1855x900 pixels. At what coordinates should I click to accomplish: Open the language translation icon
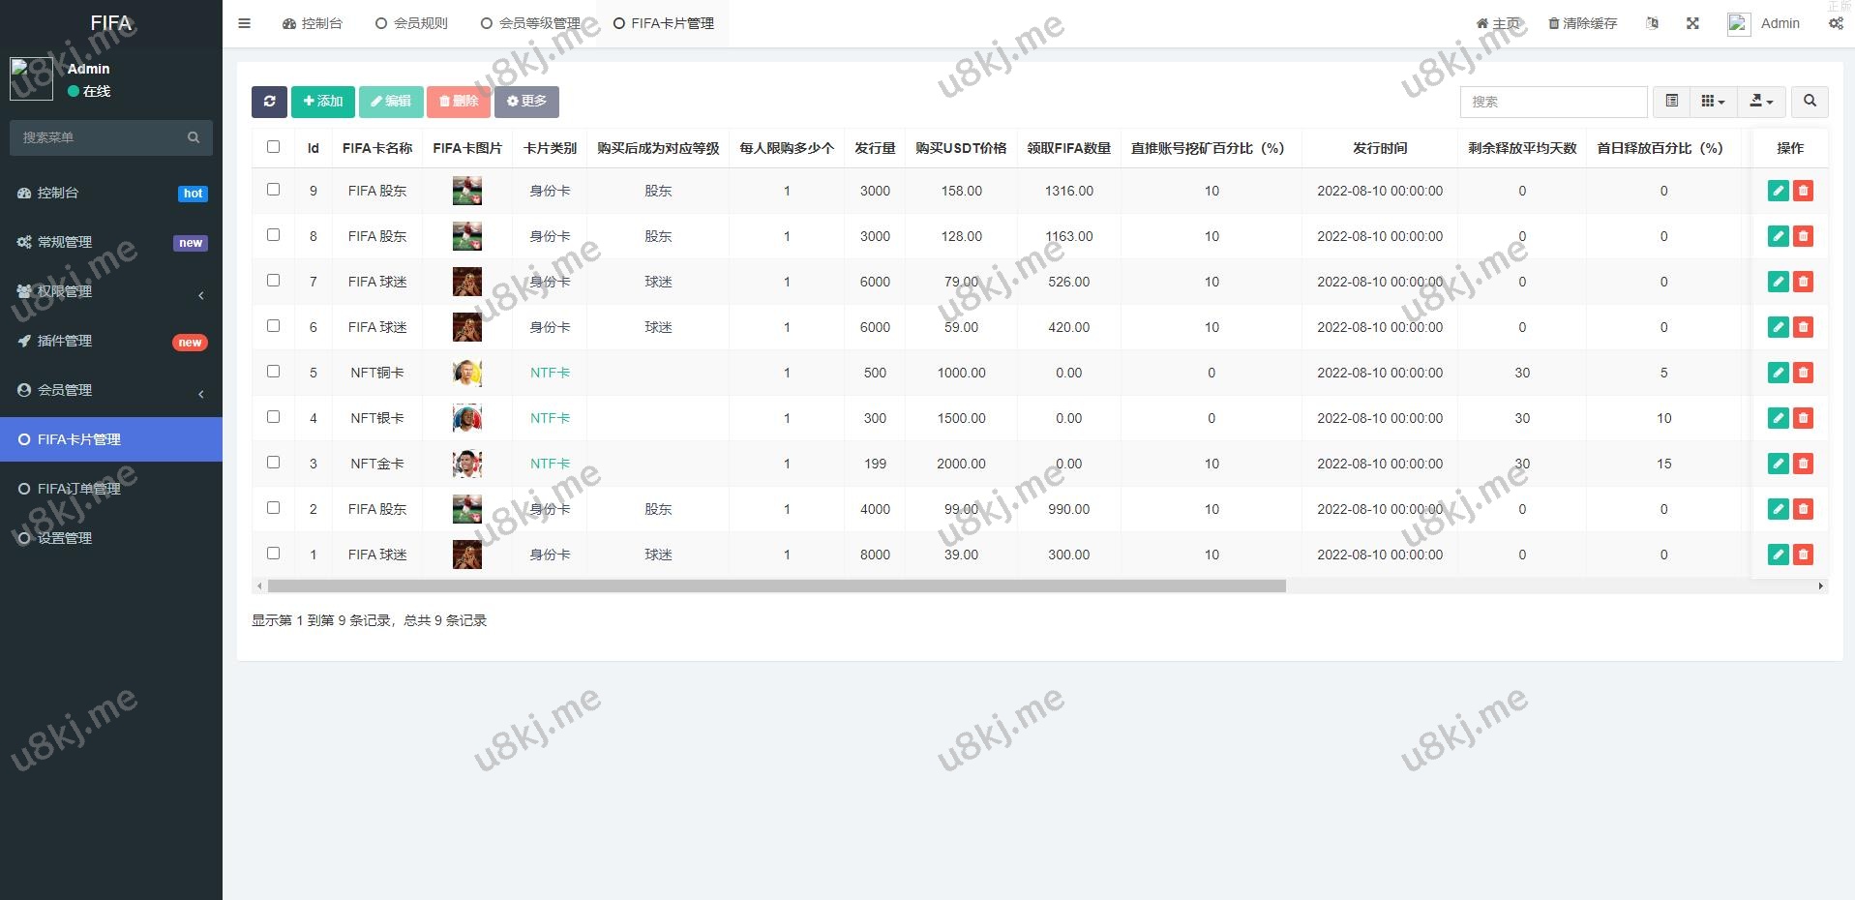[1652, 23]
